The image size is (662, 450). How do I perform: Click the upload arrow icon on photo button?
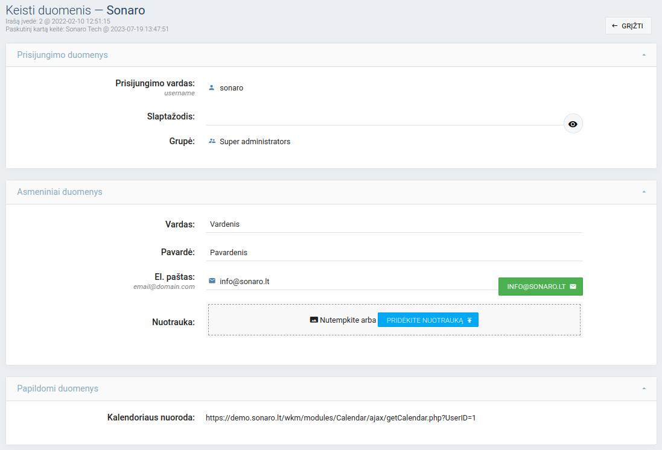click(x=469, y=320)
